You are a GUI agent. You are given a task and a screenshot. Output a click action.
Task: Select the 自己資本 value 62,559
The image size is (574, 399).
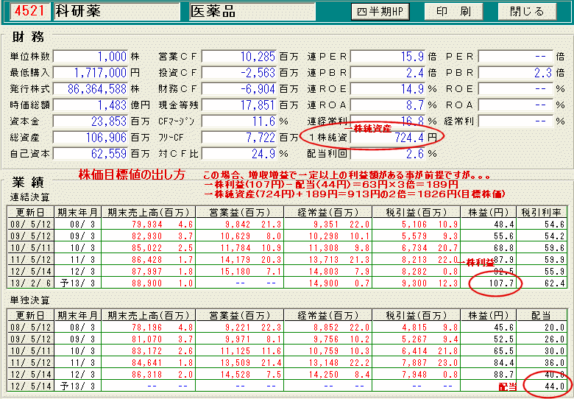[x=91, y=153]
